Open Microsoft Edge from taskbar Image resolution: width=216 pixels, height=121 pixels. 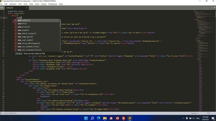tap(99, 118)
